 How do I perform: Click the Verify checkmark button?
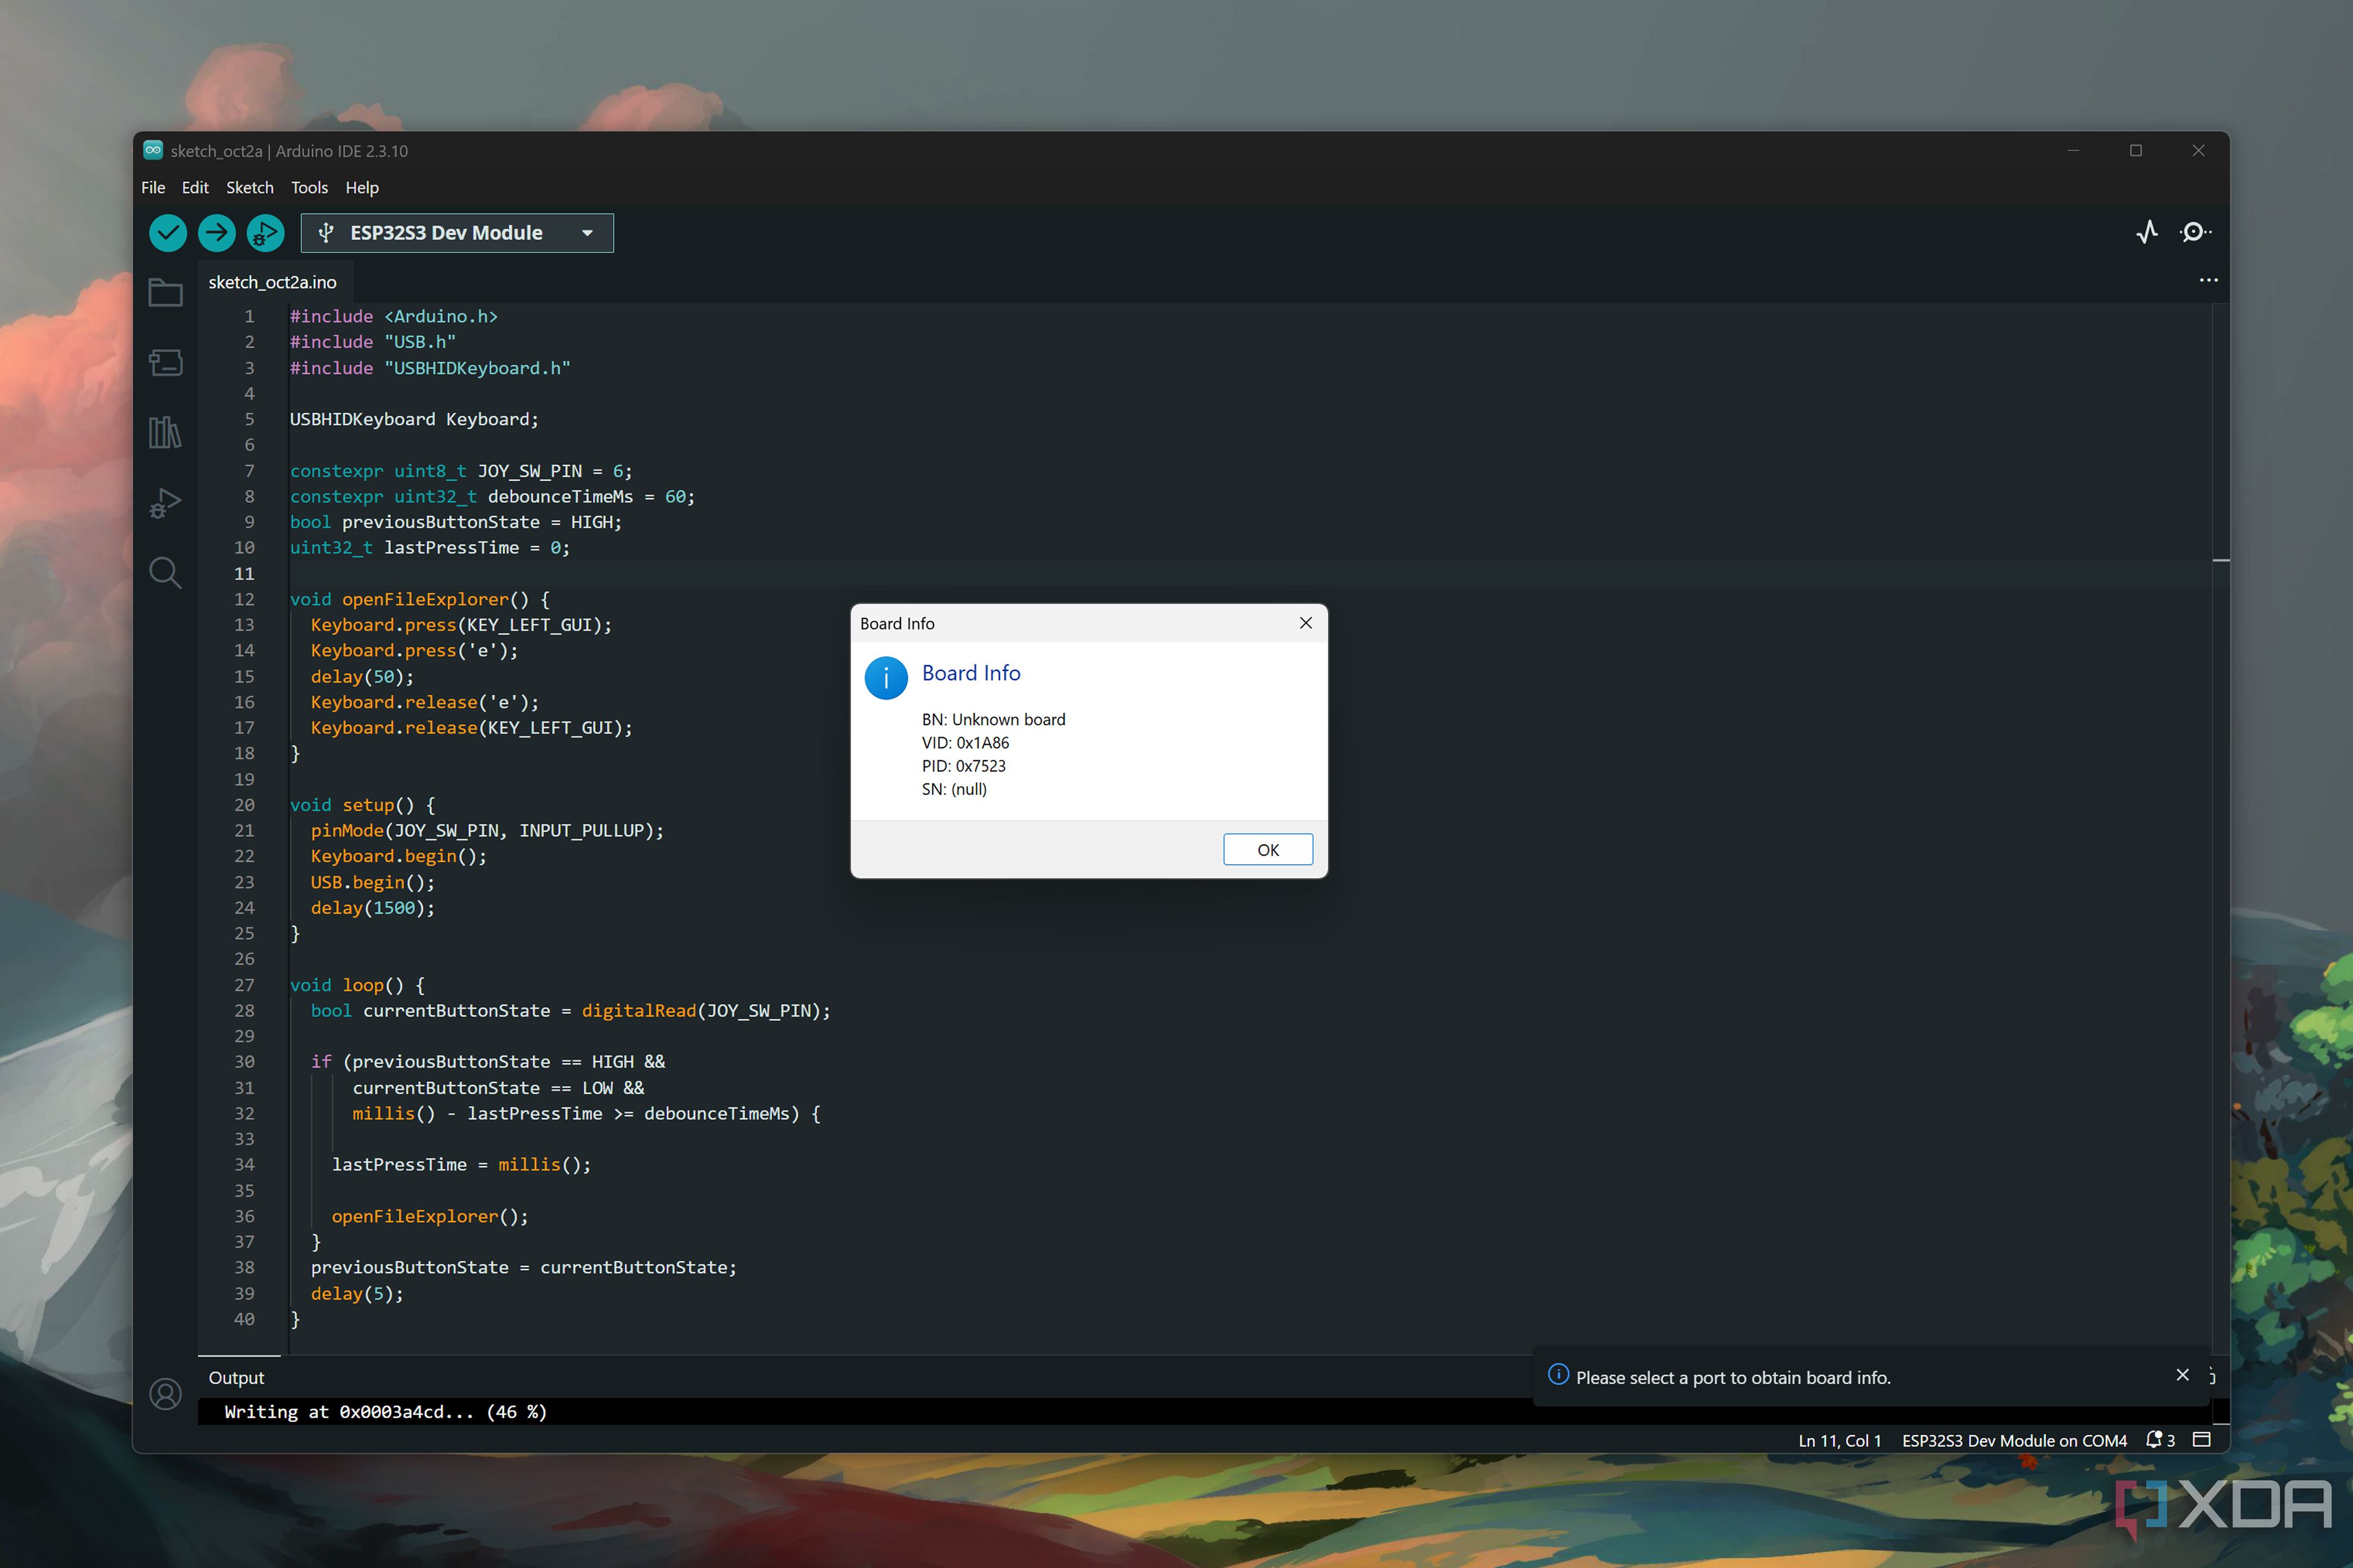coord(168,233)
